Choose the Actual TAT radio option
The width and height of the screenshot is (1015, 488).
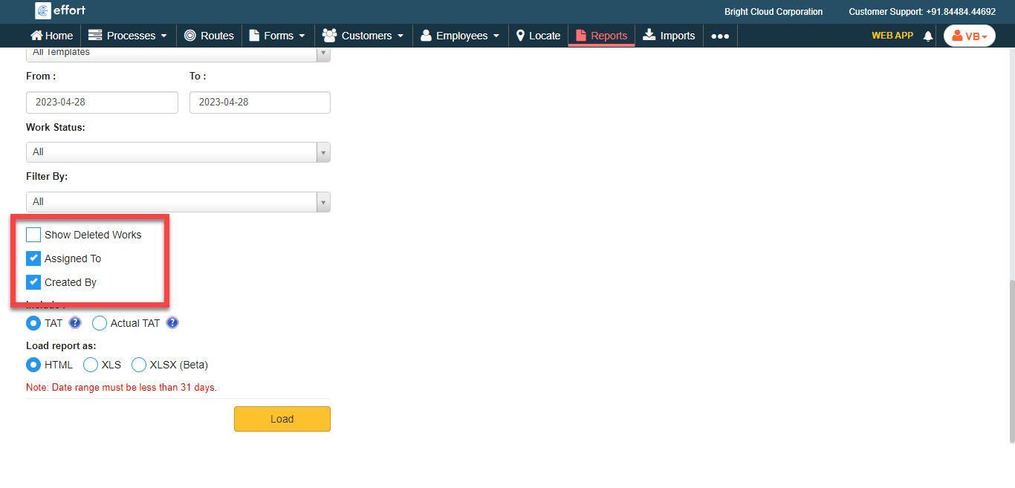point(100,323)
